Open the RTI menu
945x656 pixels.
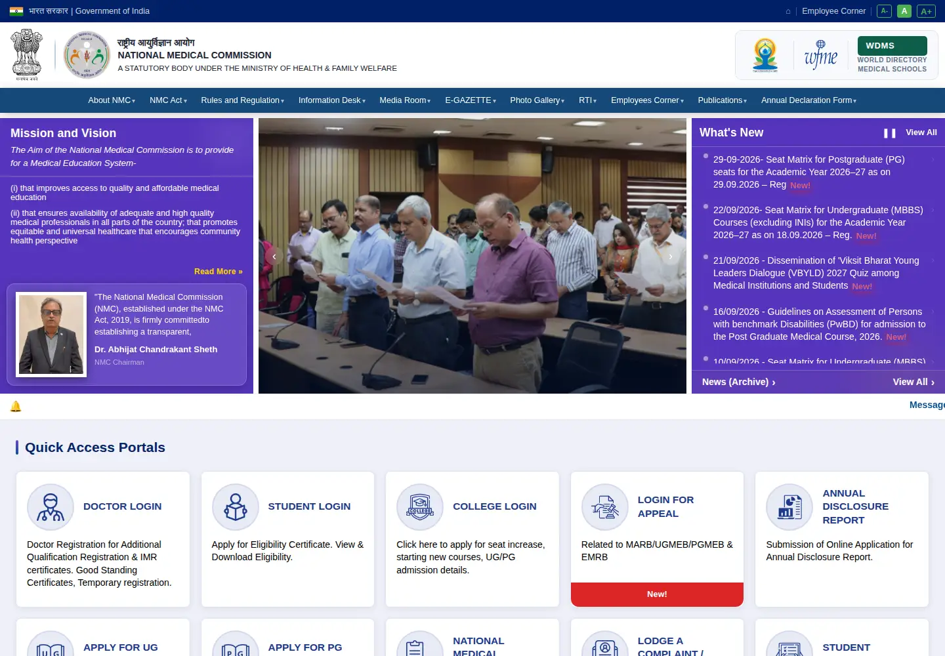(x=587, y=100)
